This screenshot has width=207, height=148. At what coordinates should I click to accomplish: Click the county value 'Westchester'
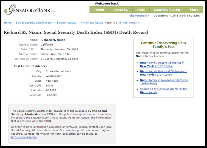[53, 76]
